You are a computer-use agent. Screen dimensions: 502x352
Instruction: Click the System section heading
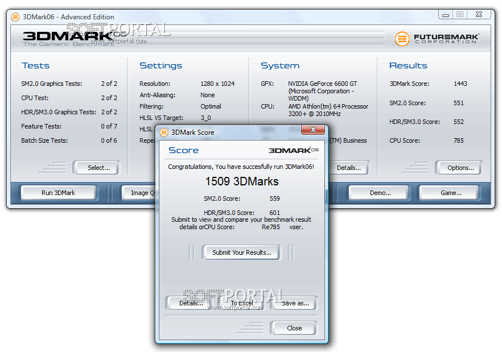(x=280, y=65)
